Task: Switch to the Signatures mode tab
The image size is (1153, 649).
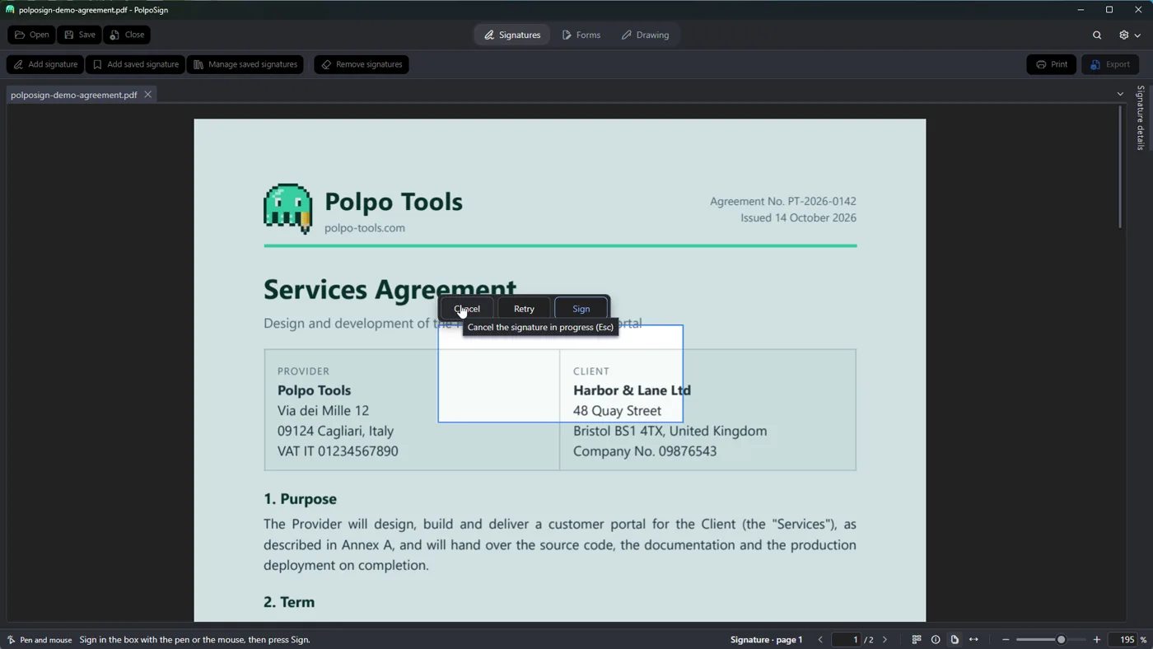Action: click(x=511, y=35)
